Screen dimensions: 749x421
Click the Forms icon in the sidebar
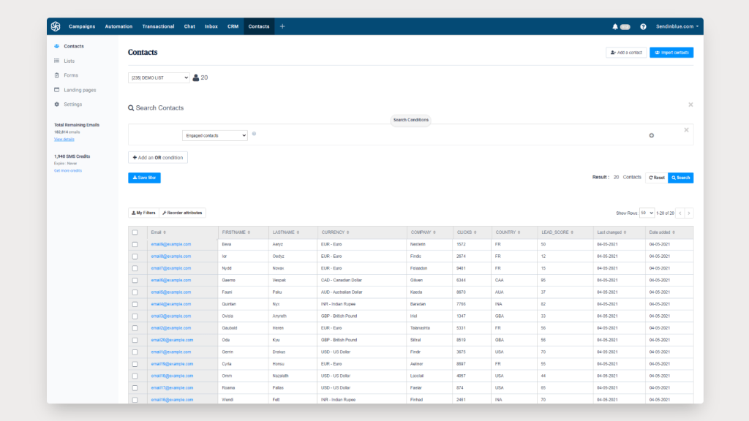point(57,75)
